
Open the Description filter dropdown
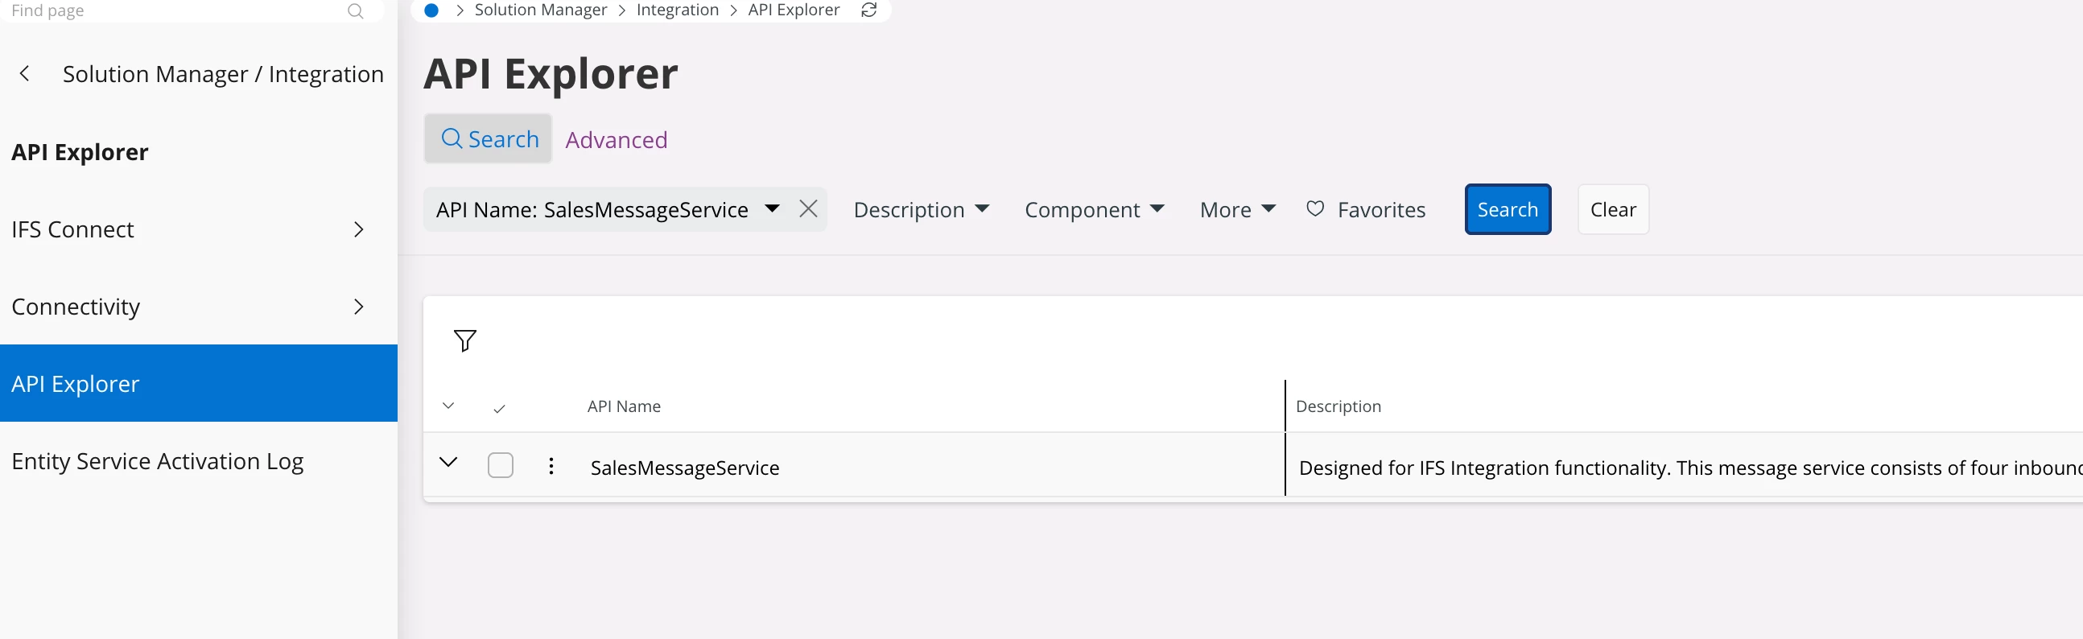click(921, 209)
